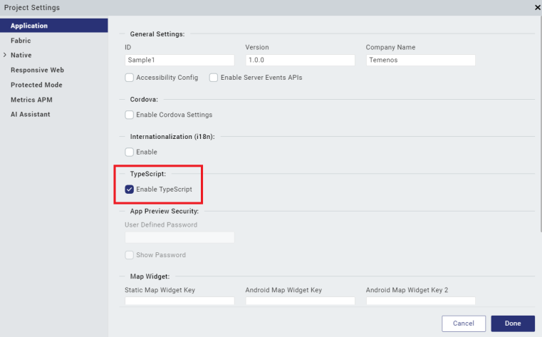Viewport: 542px width, 337px height.
Task: Expand the Native section arrow
Action: [5, 55]
